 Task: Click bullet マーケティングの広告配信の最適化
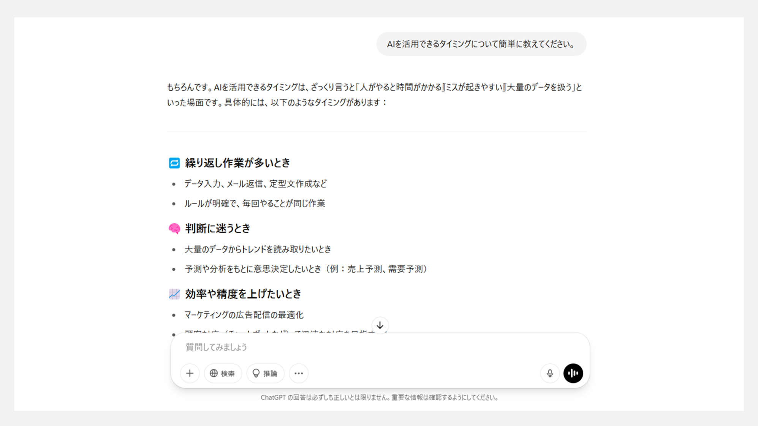pyautogui.click(x=244, y=315)
